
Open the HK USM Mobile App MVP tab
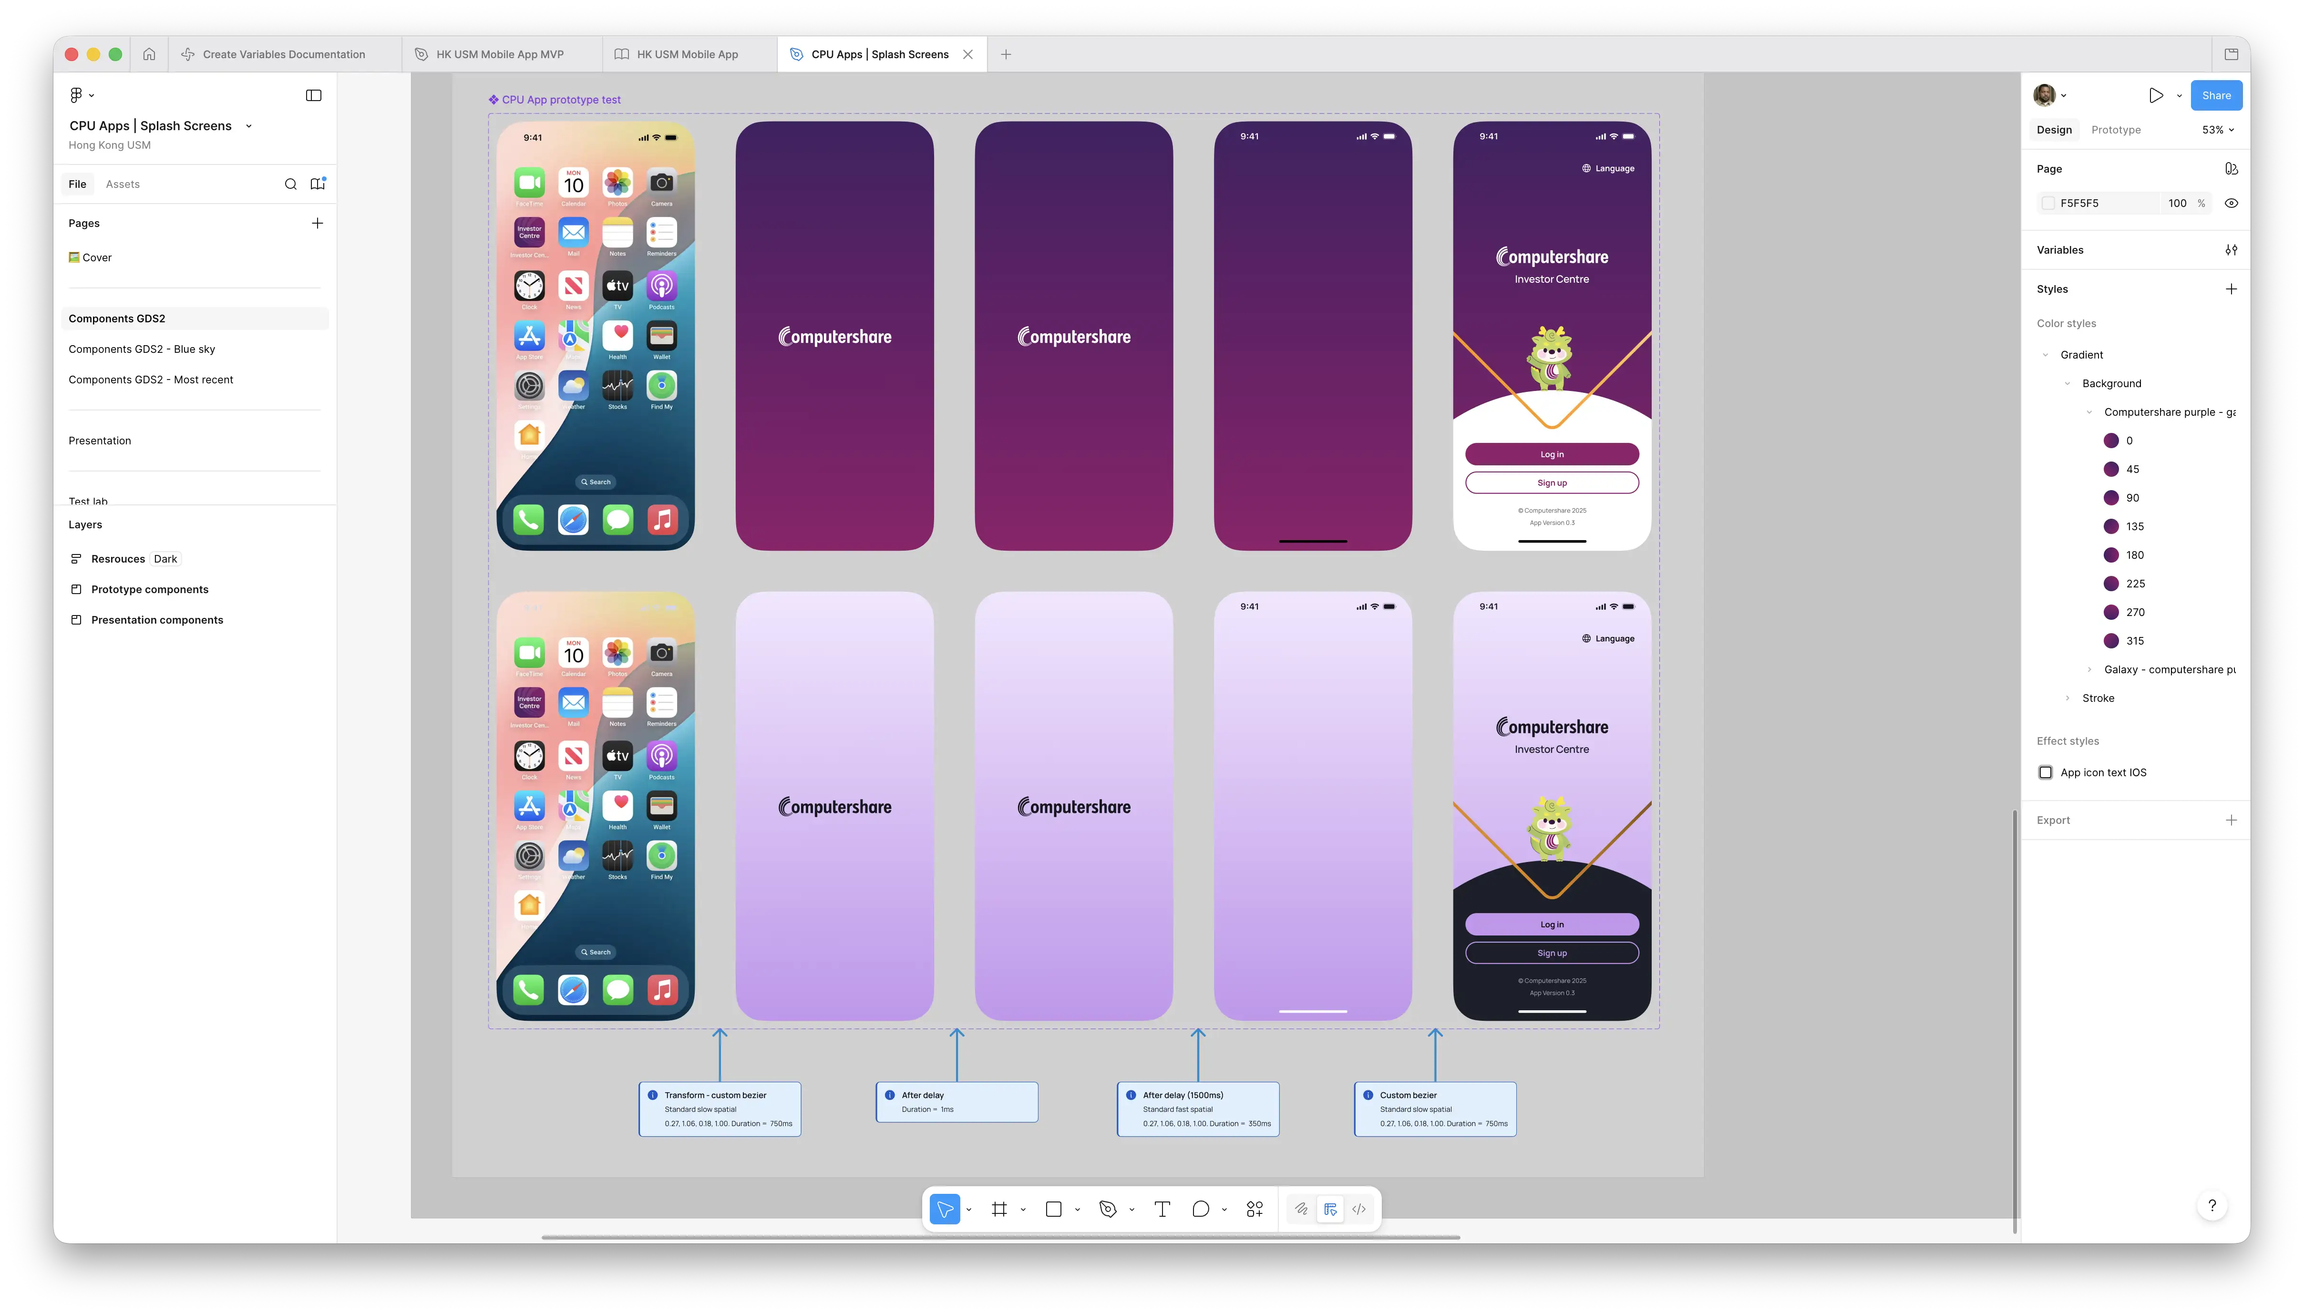pyautogui.click(x=500, y=54)
